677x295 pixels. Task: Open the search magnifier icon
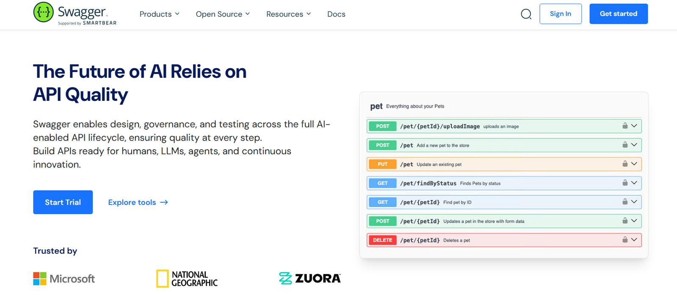(x=526, y=14)
